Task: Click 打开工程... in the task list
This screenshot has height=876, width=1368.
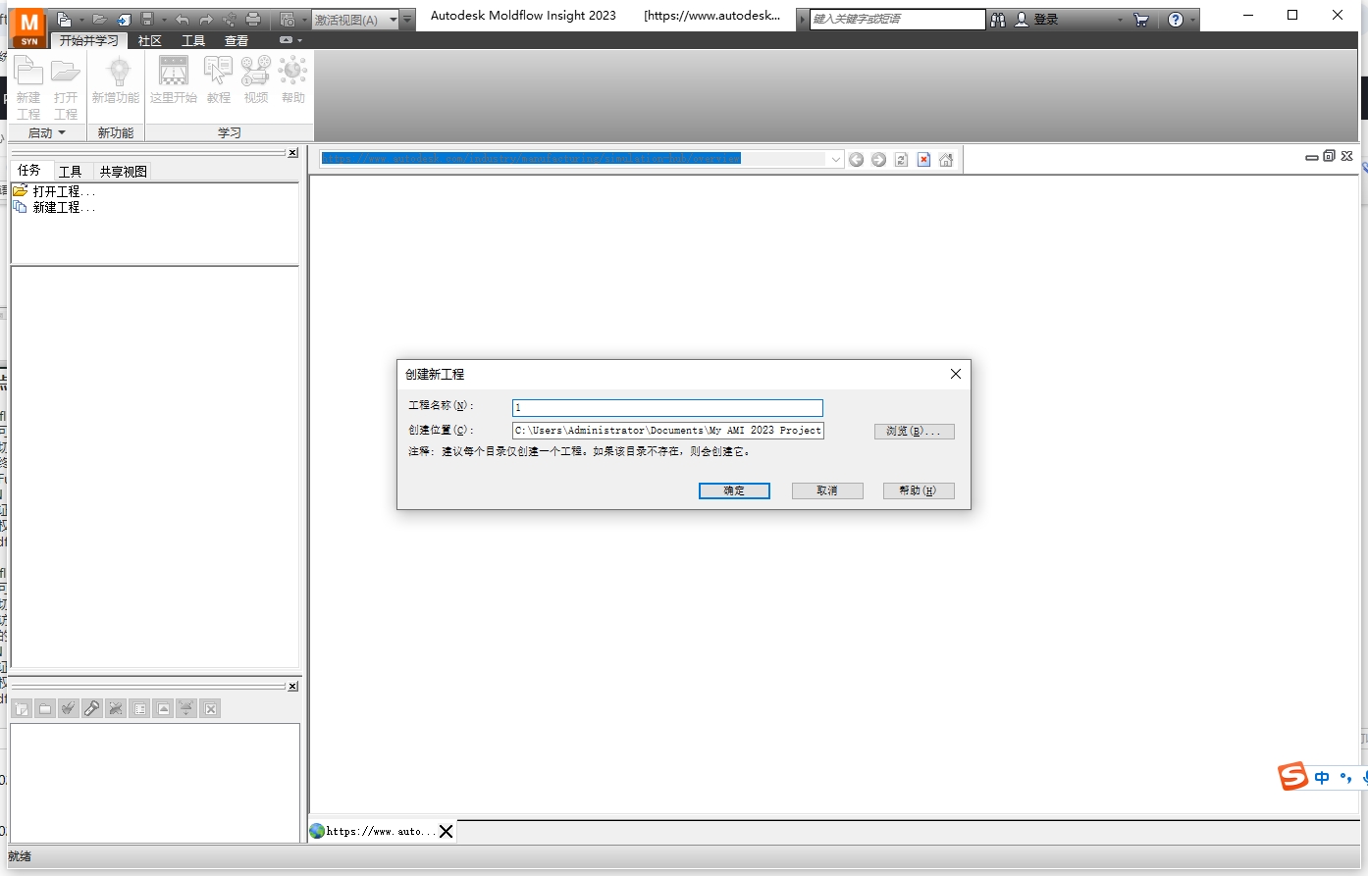Action: [x=64, y=191]
